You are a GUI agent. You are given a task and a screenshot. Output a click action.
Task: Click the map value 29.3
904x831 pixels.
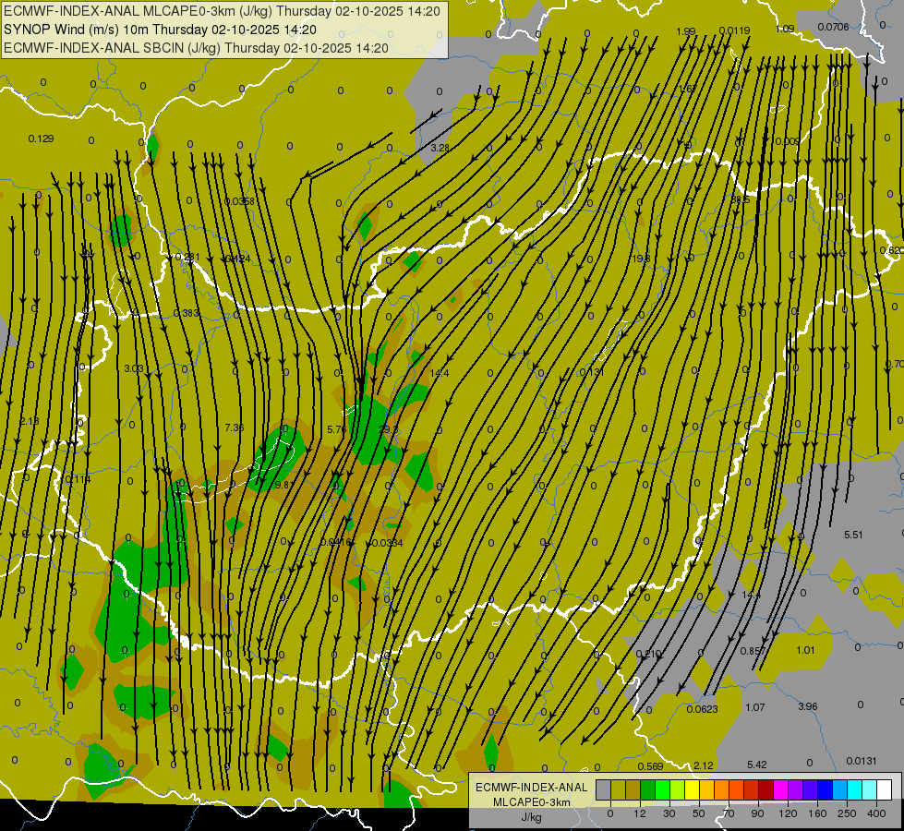point(389,429)
